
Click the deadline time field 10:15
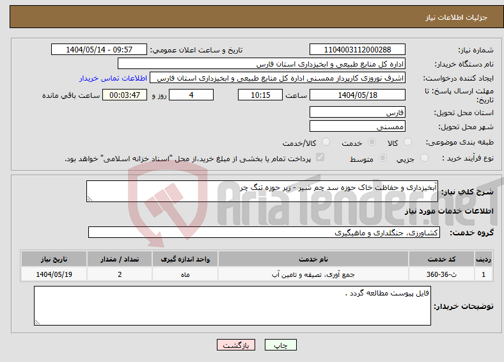(260, 95)
